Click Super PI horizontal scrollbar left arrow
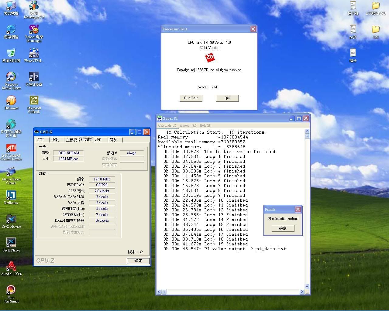The height and width of the screenshot is (311, 389). tap(159, 292)
